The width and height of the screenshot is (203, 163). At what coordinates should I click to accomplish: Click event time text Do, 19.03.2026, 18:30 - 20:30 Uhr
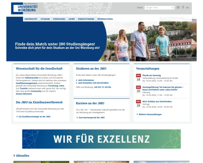point(157,107)
